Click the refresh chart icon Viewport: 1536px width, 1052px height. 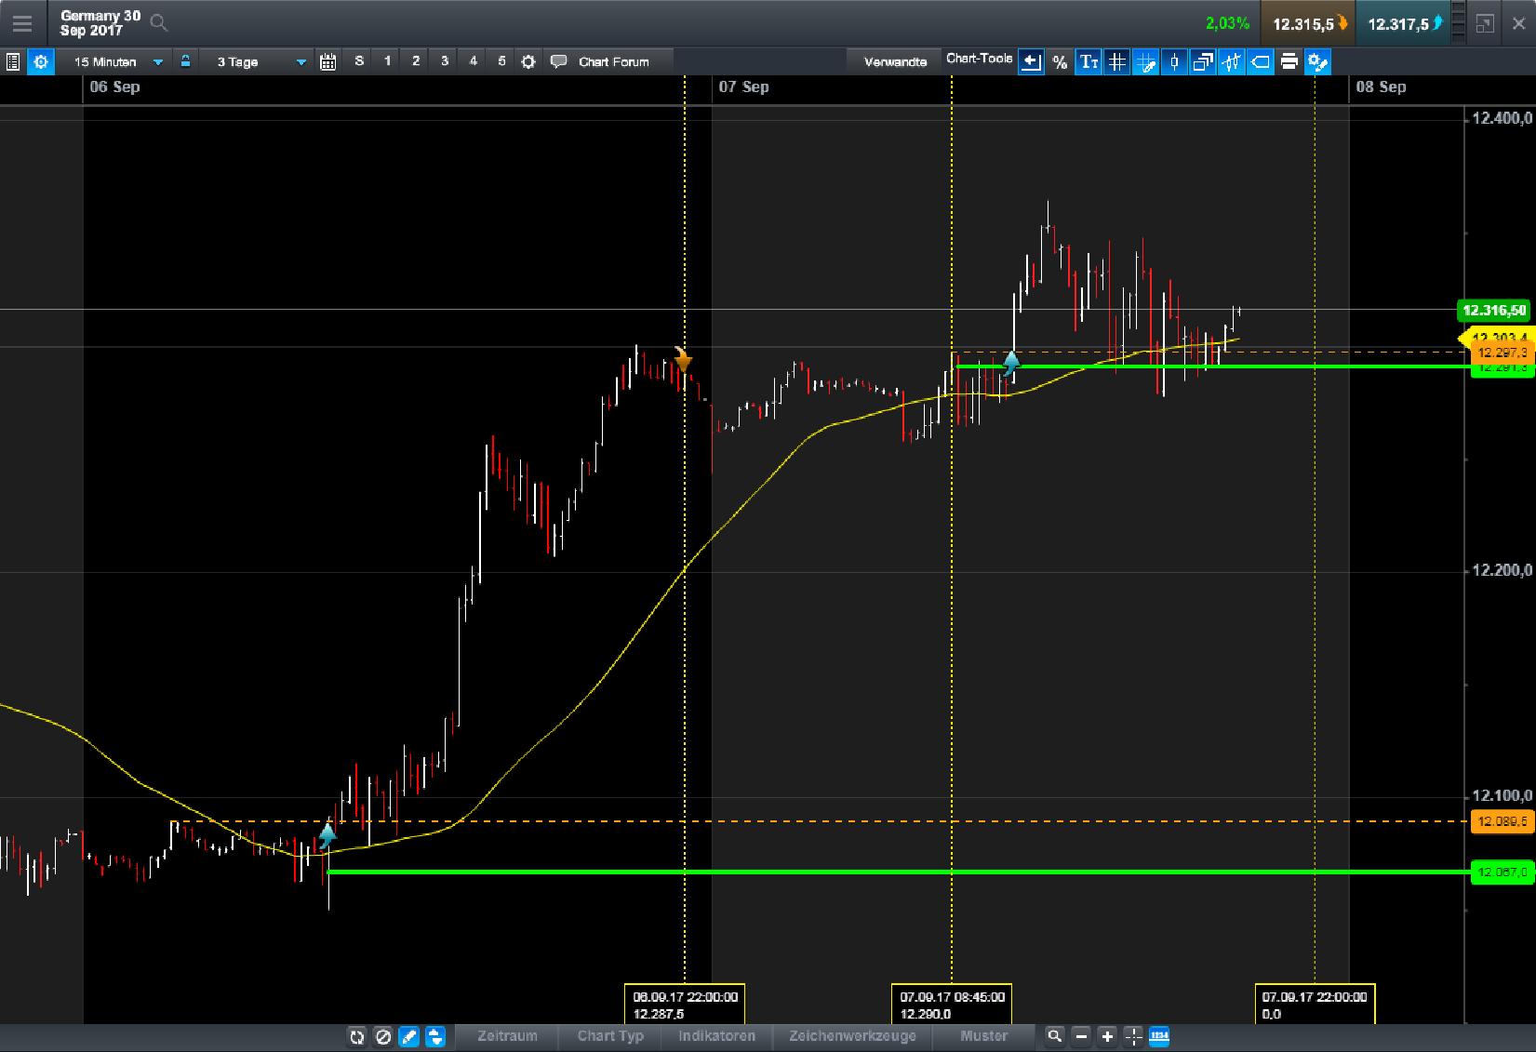click(356, 1036)
